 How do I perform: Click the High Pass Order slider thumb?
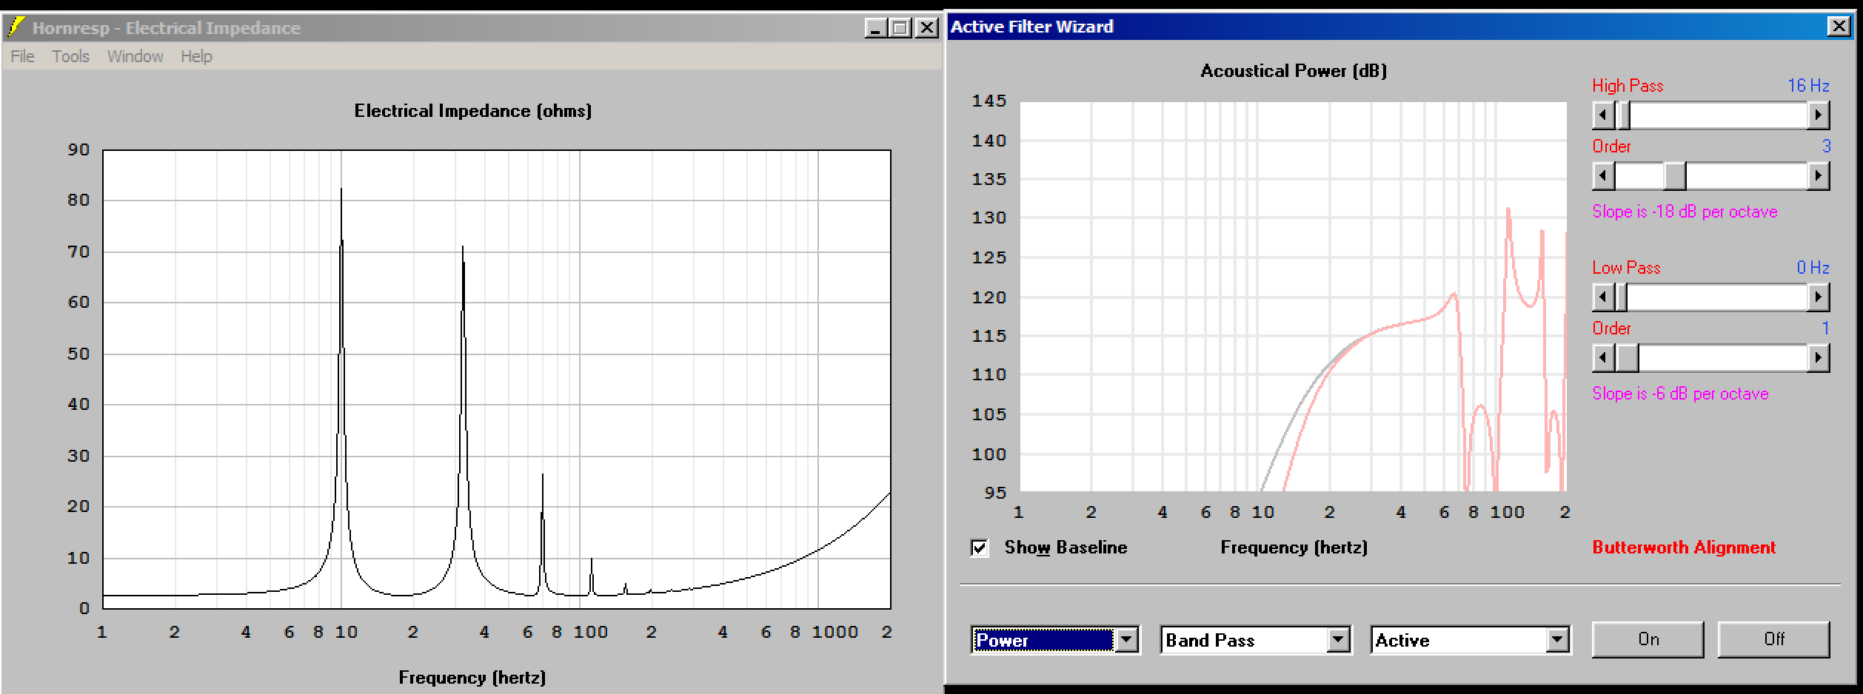1675,176
